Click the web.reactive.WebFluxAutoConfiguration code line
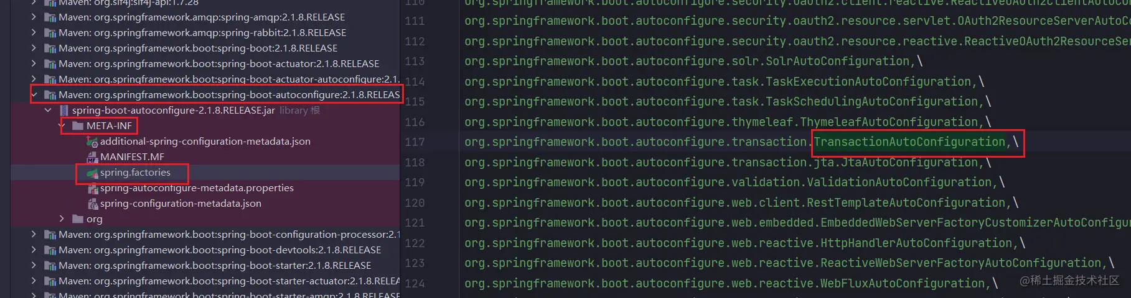This screenshot has height=298, width=1131. (731, 284)
